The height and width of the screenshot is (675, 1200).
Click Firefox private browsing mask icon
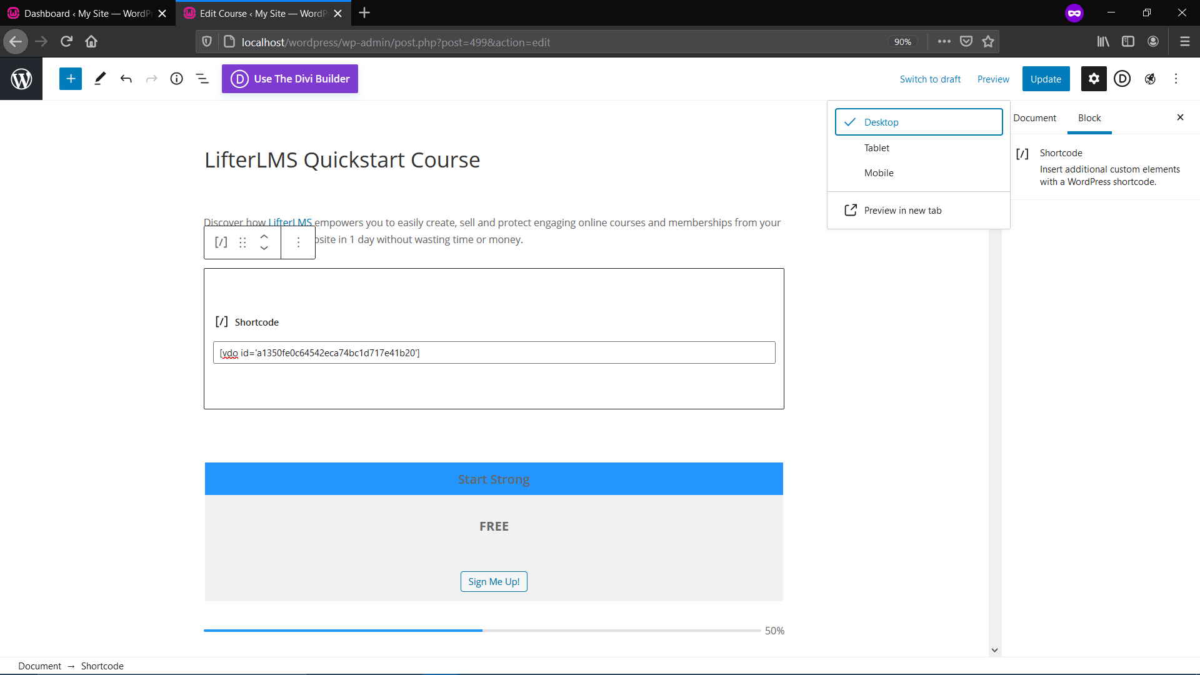point(1074,13)
